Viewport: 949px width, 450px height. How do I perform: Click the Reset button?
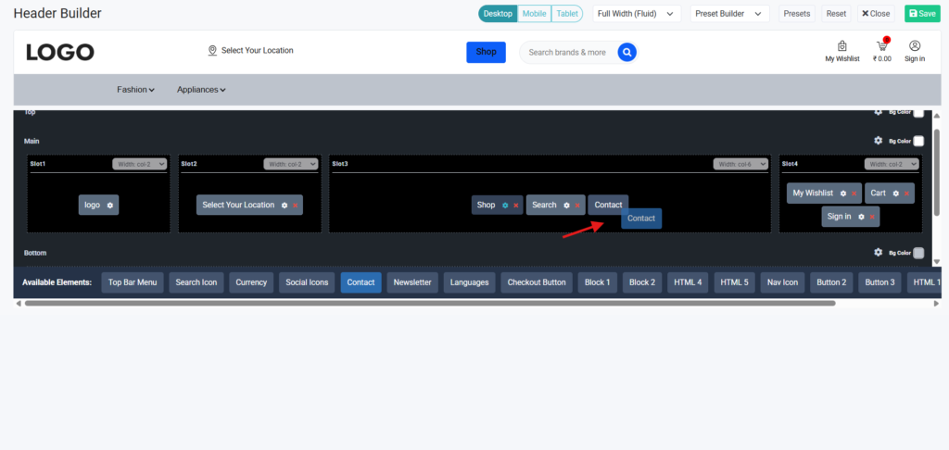(837, 13)
